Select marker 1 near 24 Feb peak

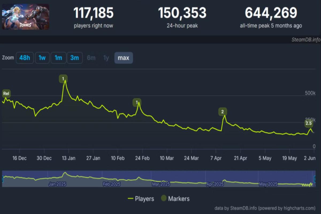137,102
